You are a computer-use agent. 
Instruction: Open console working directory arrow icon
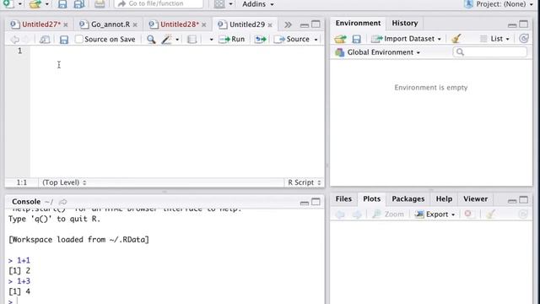pos(62,202)
